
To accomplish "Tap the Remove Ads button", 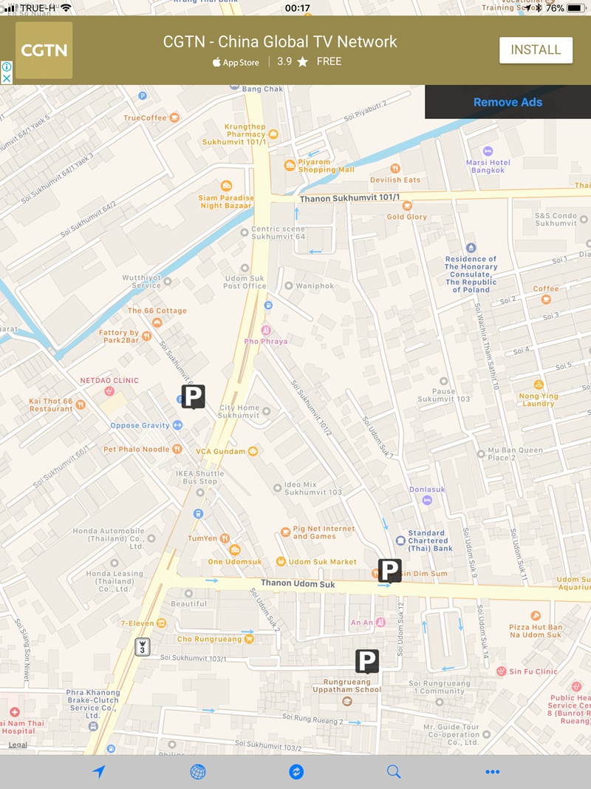I will click(508, 102).
